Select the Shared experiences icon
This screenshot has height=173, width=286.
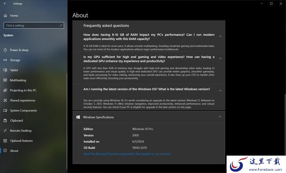[x=5, y=100]
